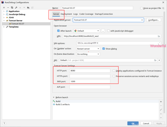Uncheck After launch checkbox
167x127 pixels.
[x=58, y=31]
